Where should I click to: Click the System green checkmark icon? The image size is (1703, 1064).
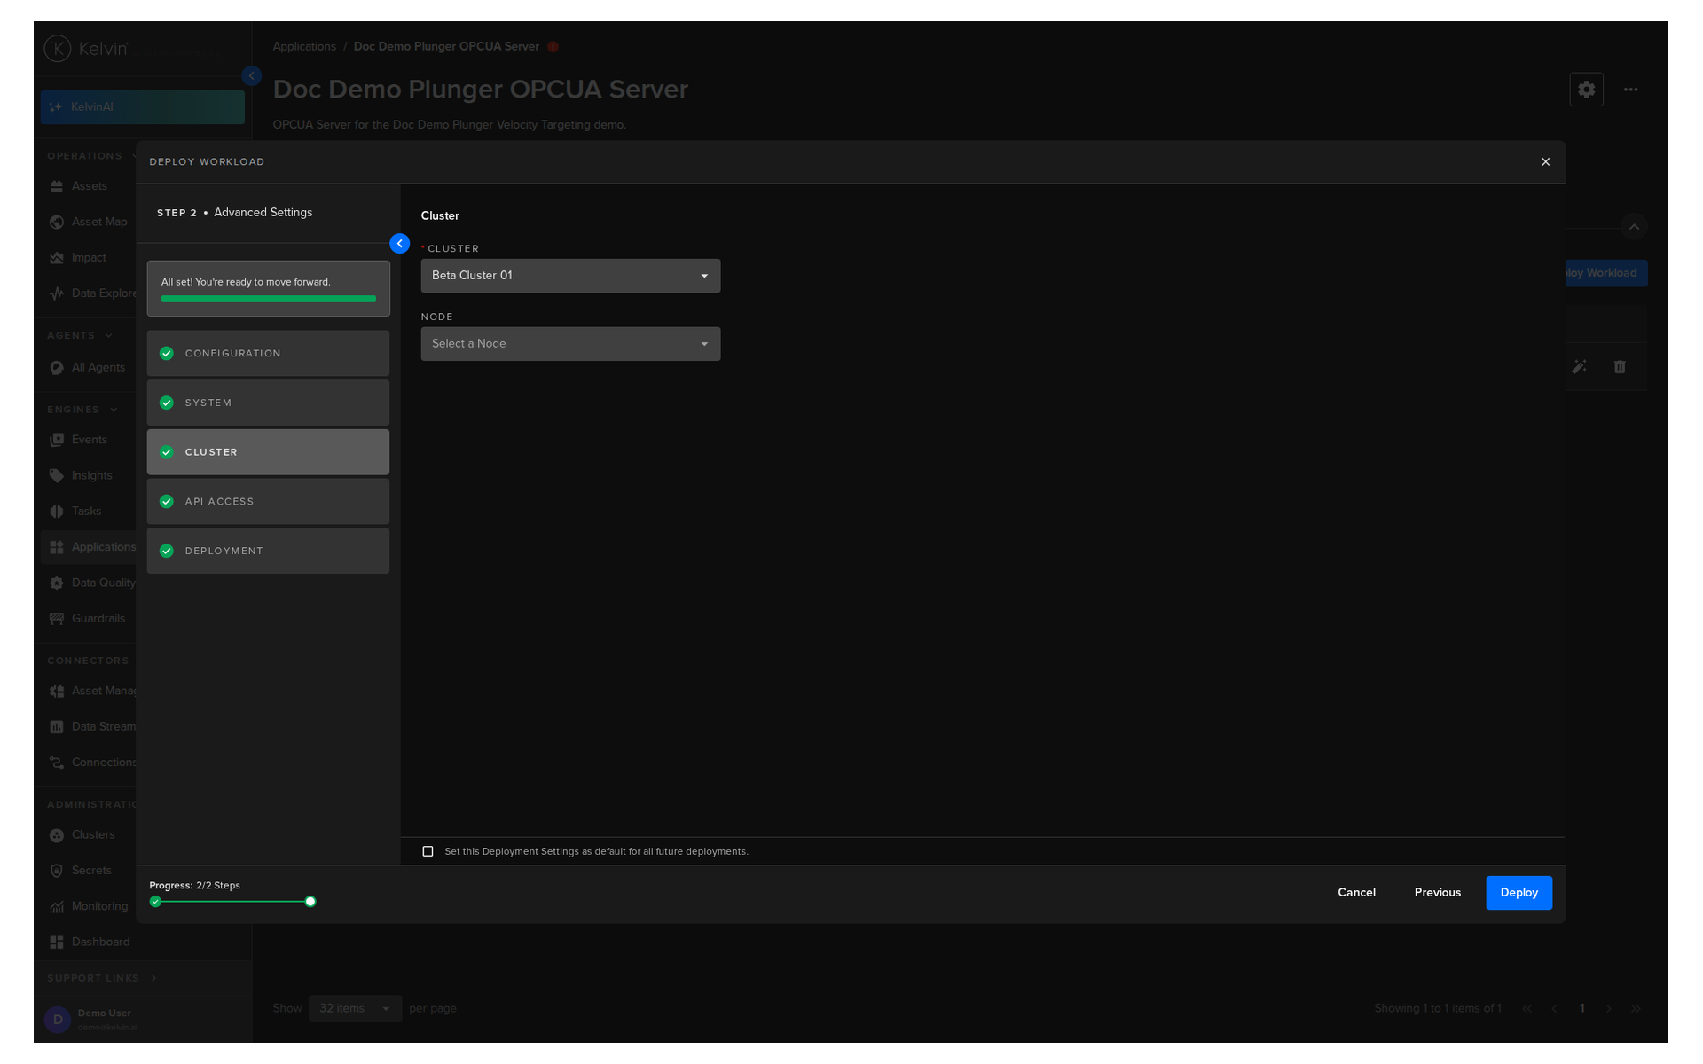166,403
